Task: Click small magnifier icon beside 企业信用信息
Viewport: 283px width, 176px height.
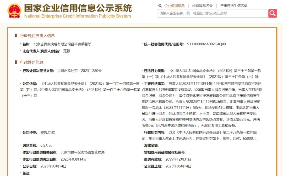Action: (x=160, y=6)
